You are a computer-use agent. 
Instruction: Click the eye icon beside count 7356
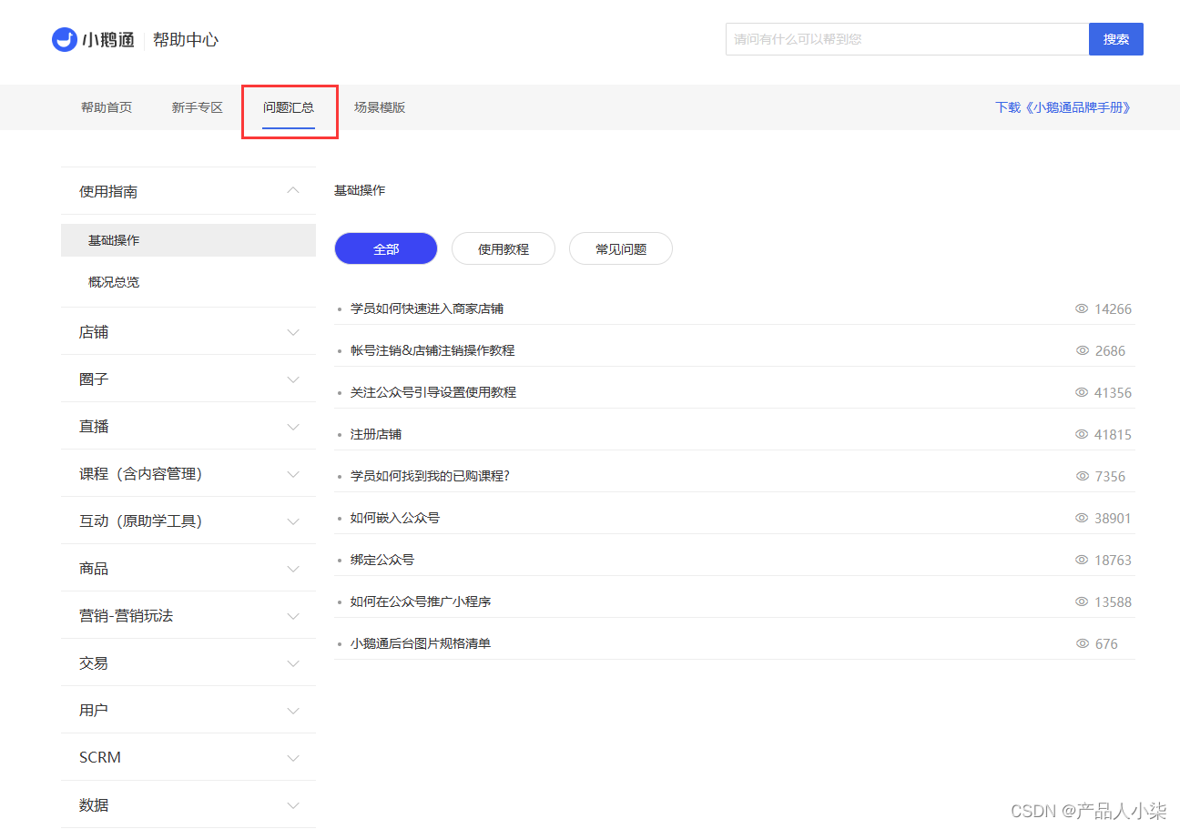(1082, 476)
